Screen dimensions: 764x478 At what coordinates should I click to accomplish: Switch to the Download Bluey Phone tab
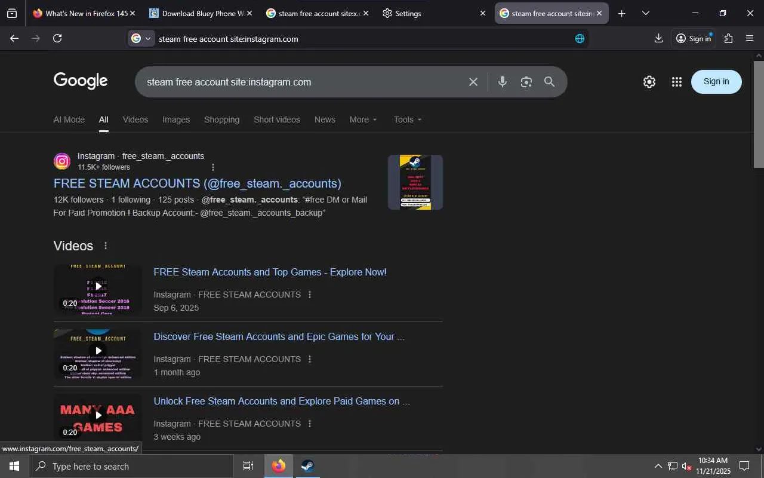200,13
